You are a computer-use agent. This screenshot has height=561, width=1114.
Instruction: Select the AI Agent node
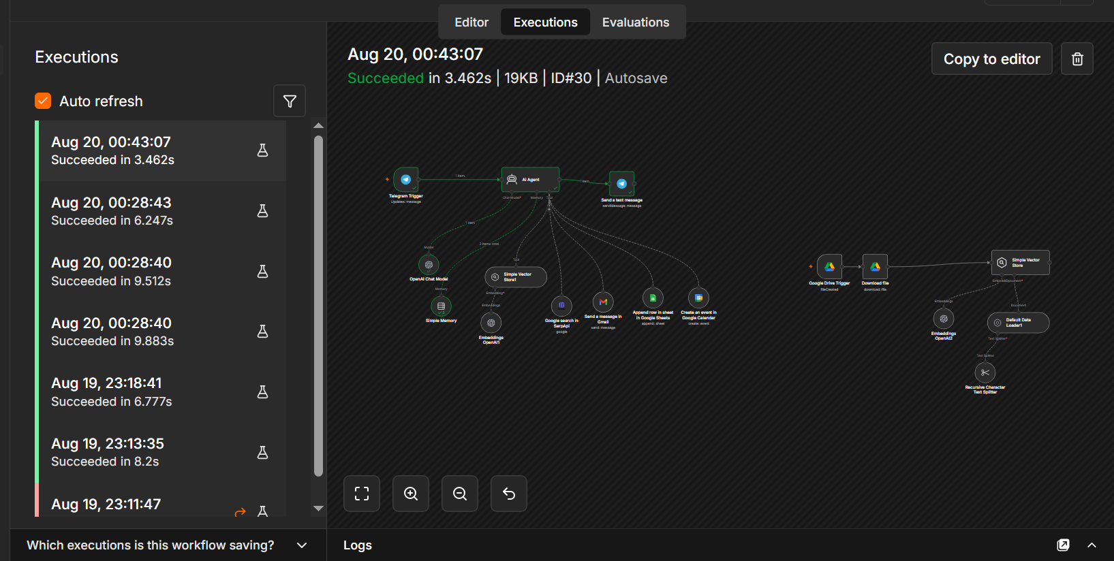click(530, 180)
